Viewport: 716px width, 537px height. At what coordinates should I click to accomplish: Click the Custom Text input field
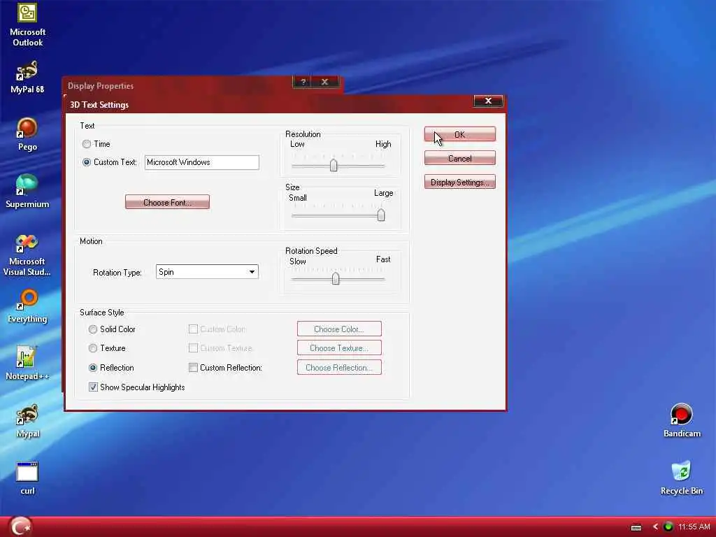click(202, 162)
